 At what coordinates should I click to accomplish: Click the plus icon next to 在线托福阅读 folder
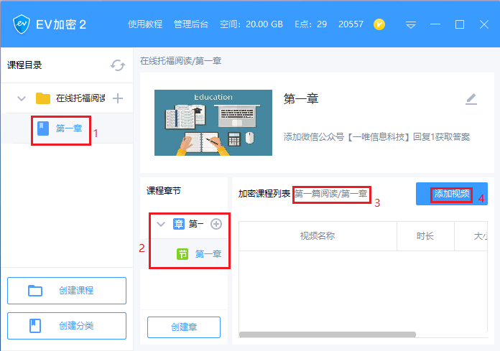tap(118, 98)
